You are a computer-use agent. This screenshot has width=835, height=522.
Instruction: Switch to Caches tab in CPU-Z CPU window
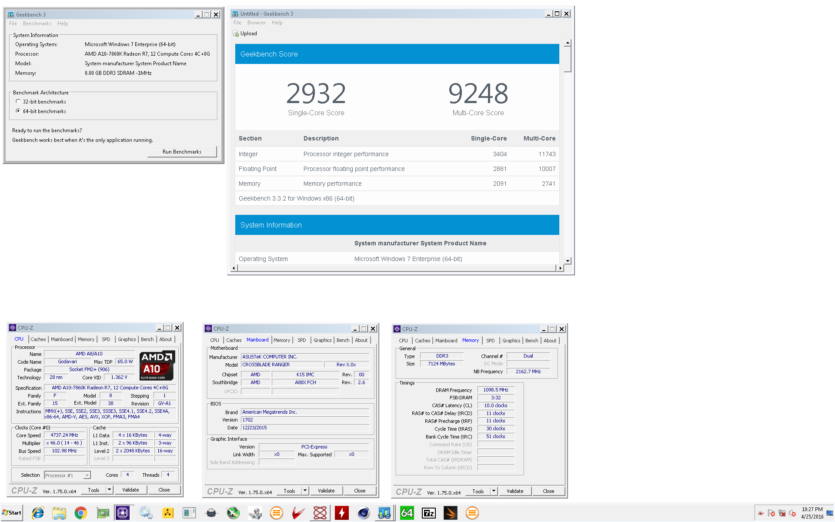[38, 339]
